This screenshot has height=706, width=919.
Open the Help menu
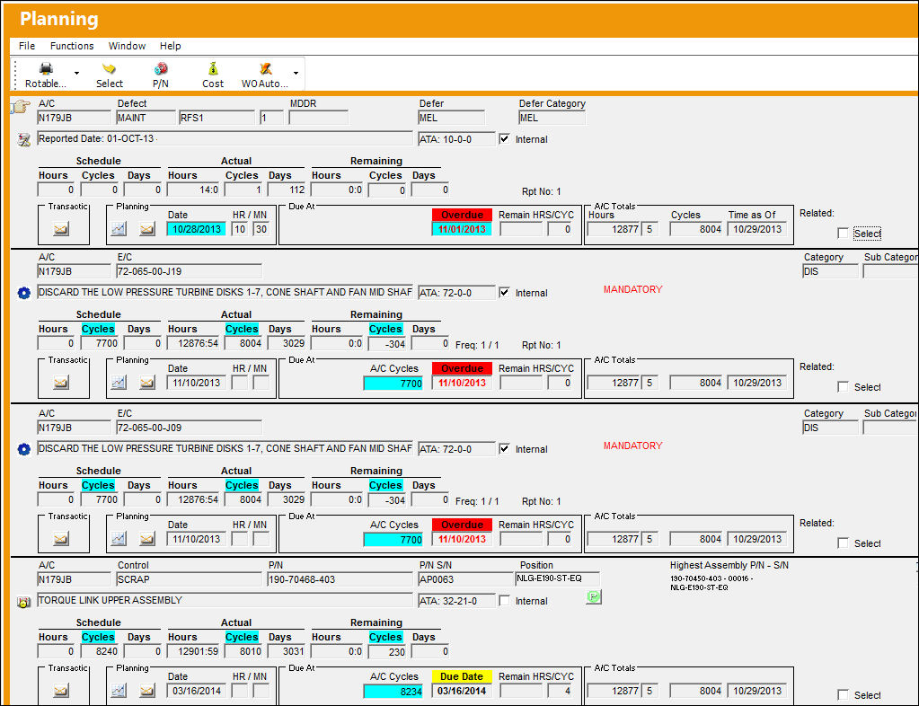point(171,46)
